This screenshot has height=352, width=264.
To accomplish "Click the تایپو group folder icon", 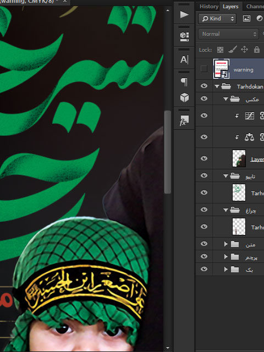I will 235,176.
